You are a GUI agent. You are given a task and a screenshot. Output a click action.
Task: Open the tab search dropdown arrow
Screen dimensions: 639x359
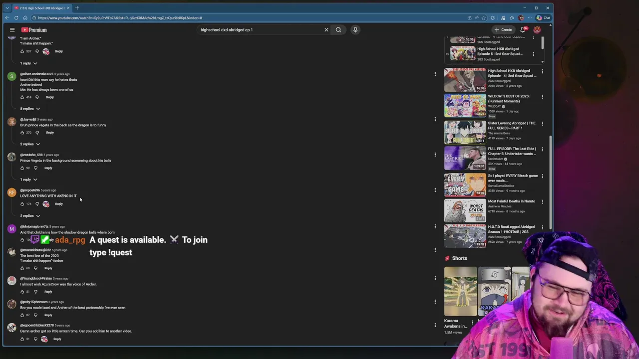7,8
